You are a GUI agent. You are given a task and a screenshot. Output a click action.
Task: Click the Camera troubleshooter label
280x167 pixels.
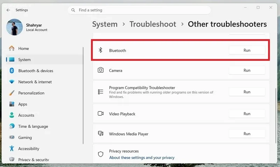pos(115,71)
